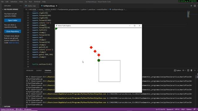The width and height of the screenshot is (198, 111).
Task: Split the terminal with the split icon
Action: (x=188, y=70)
